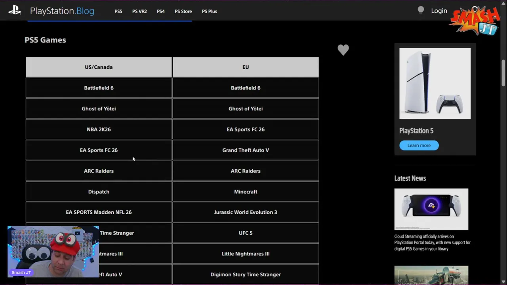The width and height of the screenshot is (507, 285).
Task: Select Battlefield 6 in EU column
Action: click(246, 88)
